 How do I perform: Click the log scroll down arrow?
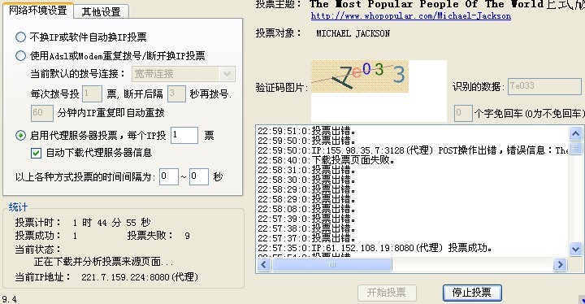click(x=575, y=249)
